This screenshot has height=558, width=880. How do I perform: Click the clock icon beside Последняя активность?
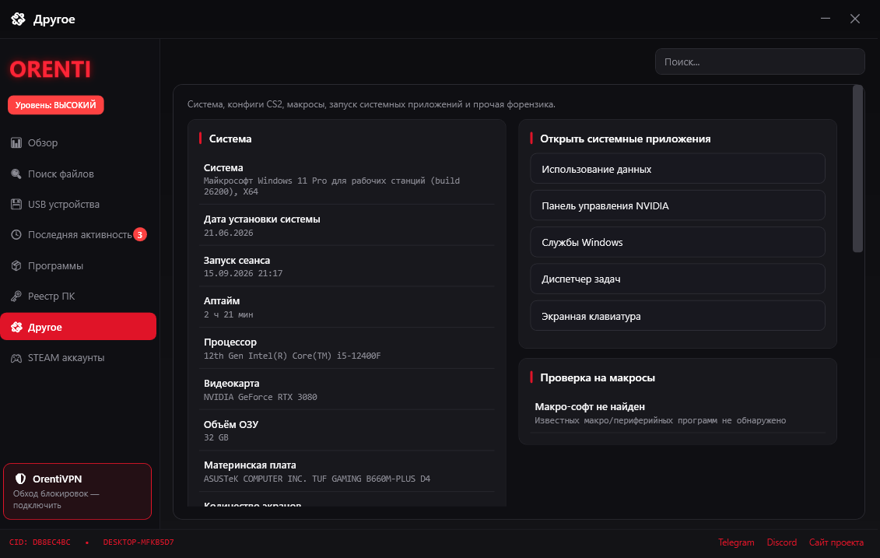[x=16, y=235]
